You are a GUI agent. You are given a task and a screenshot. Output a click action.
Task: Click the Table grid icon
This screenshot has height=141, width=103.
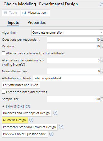(5, 13)
